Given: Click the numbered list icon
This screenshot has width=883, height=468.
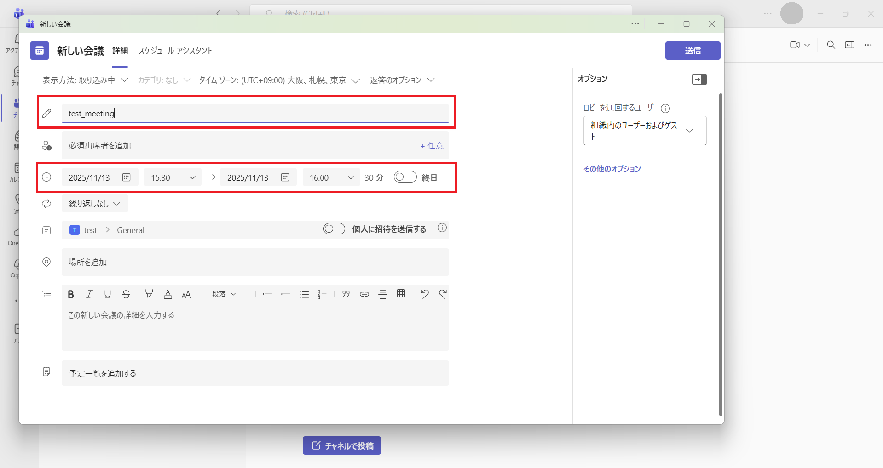Looking at the screenshot, I should [x=322, y=294].
